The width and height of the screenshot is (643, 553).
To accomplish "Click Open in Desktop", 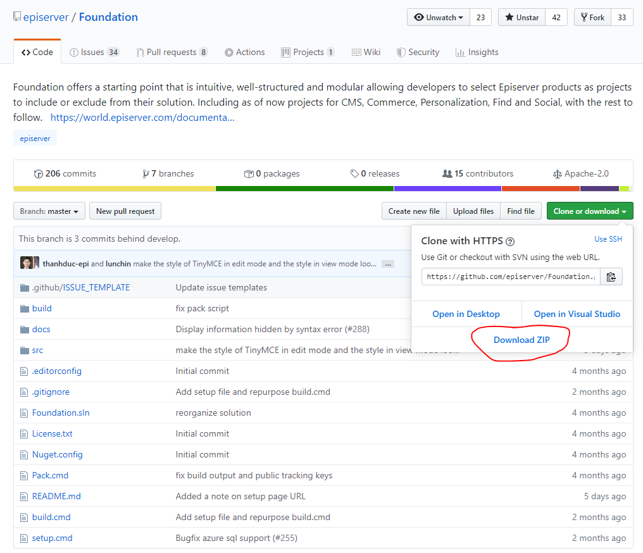I will point(466,314).
